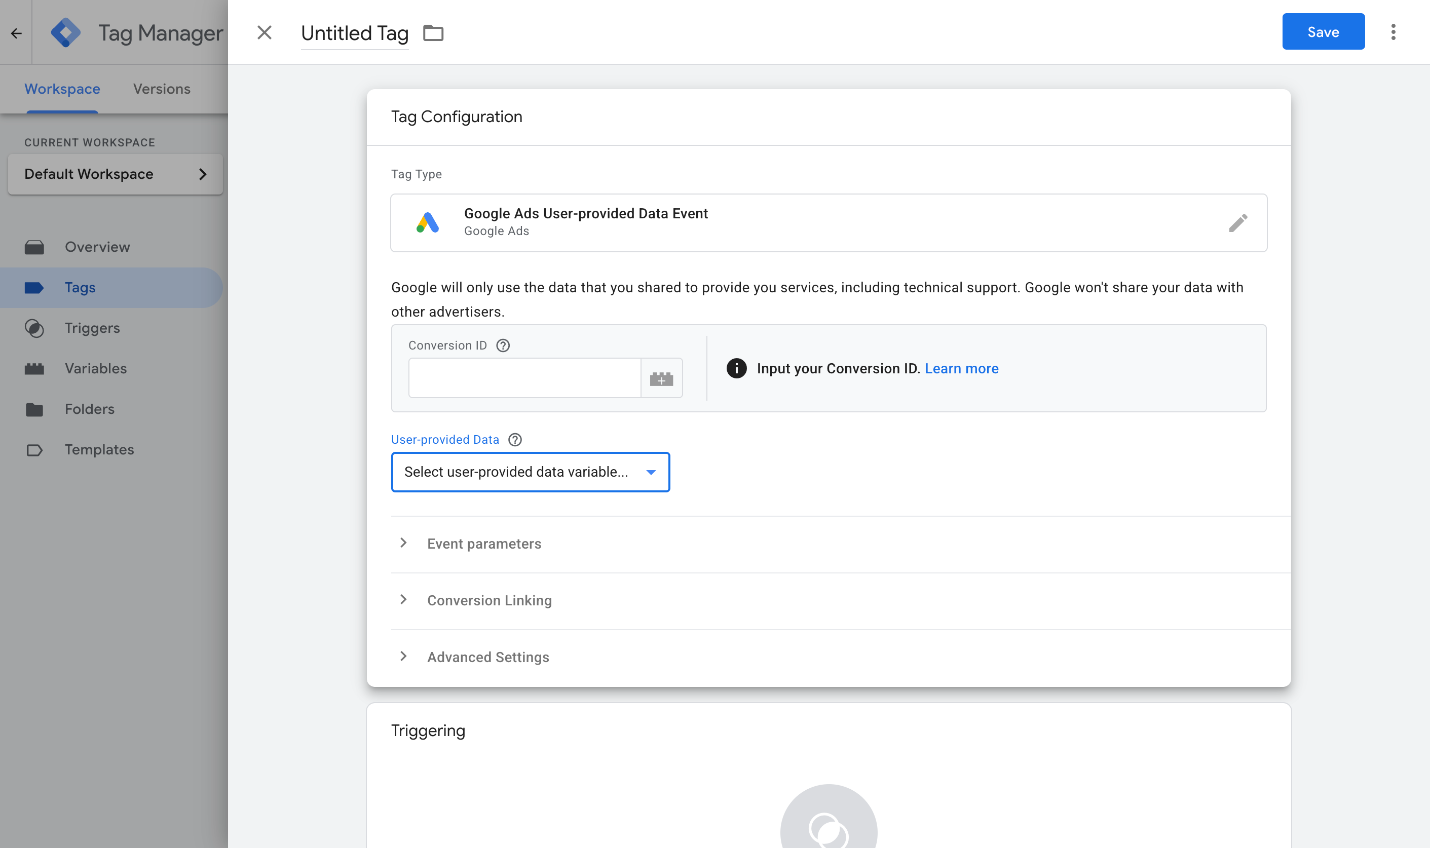Click the Templates tag-outline icon
The width and height of the screenshot is (1430, 848).
tap(34, 450)
